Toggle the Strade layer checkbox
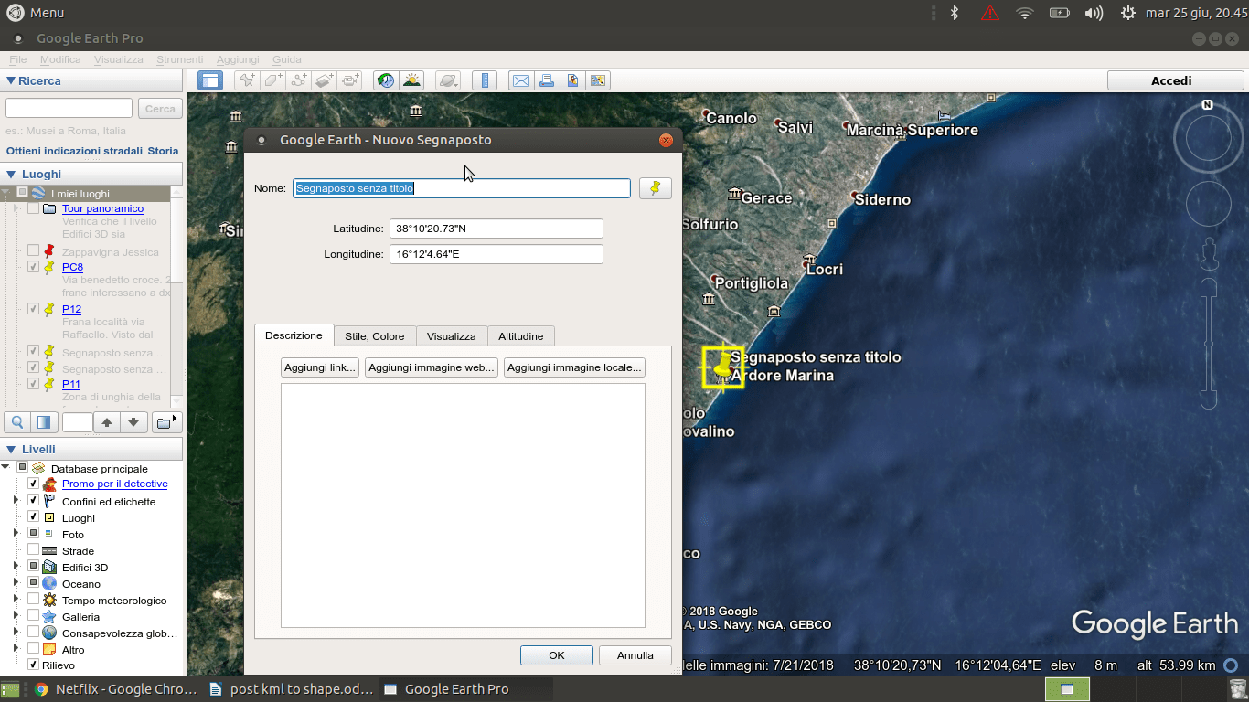Viewport: 1249px width, 702px height. click(x=34, y=550)
